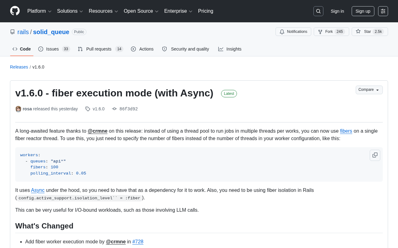Click the search magnifier icon
Viewport: 398px width, 248px height.
point(318,11)
